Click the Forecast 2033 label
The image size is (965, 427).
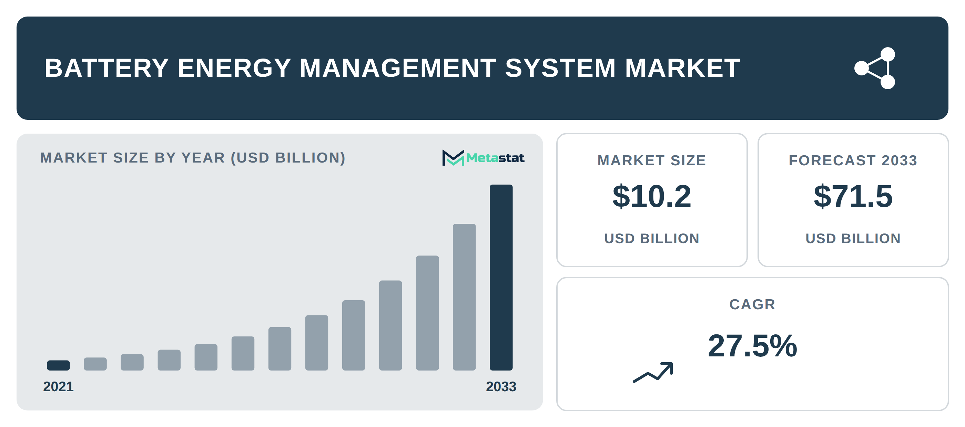853,160
